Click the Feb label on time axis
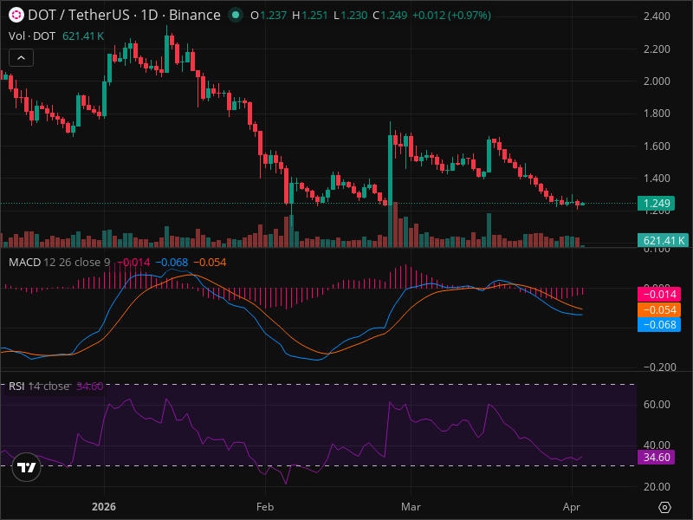 pyautogui.click(x=265, y=507)
